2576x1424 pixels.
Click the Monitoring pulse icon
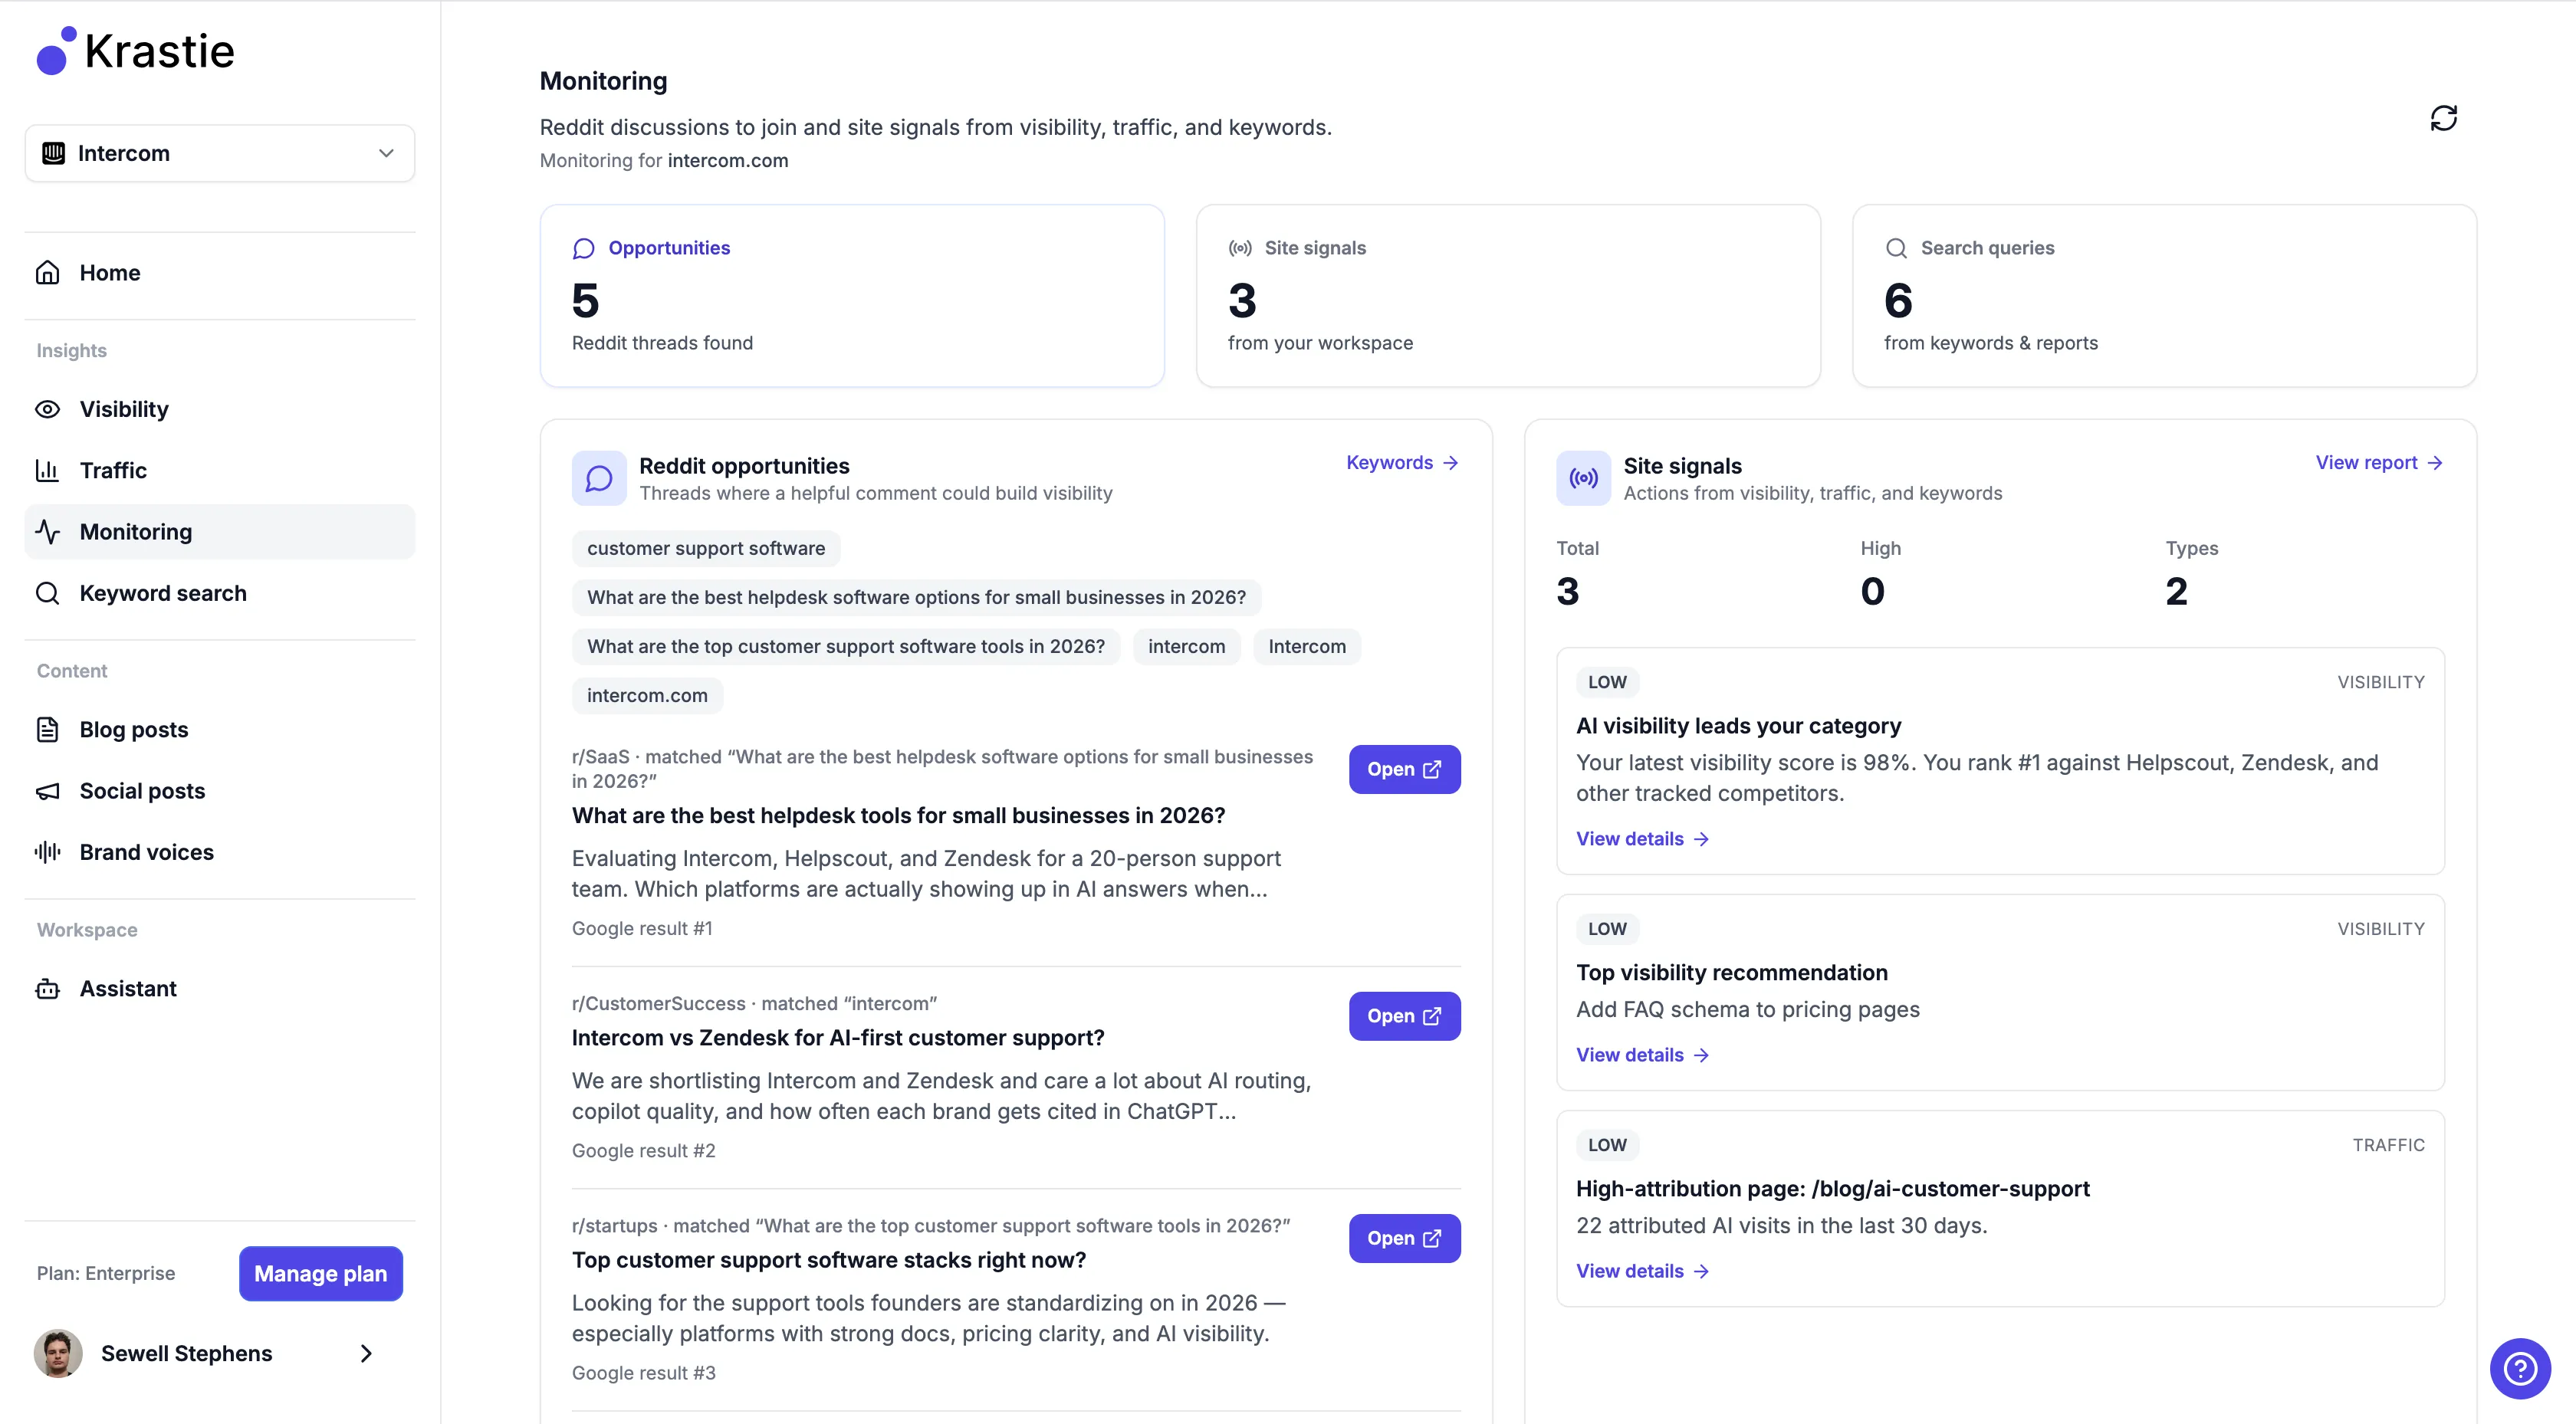click(48, 532)
